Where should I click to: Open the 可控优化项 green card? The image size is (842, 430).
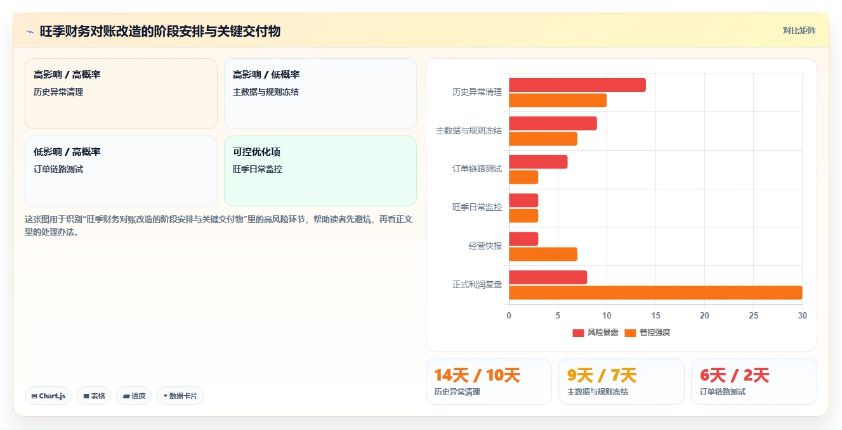coord(320,171)
